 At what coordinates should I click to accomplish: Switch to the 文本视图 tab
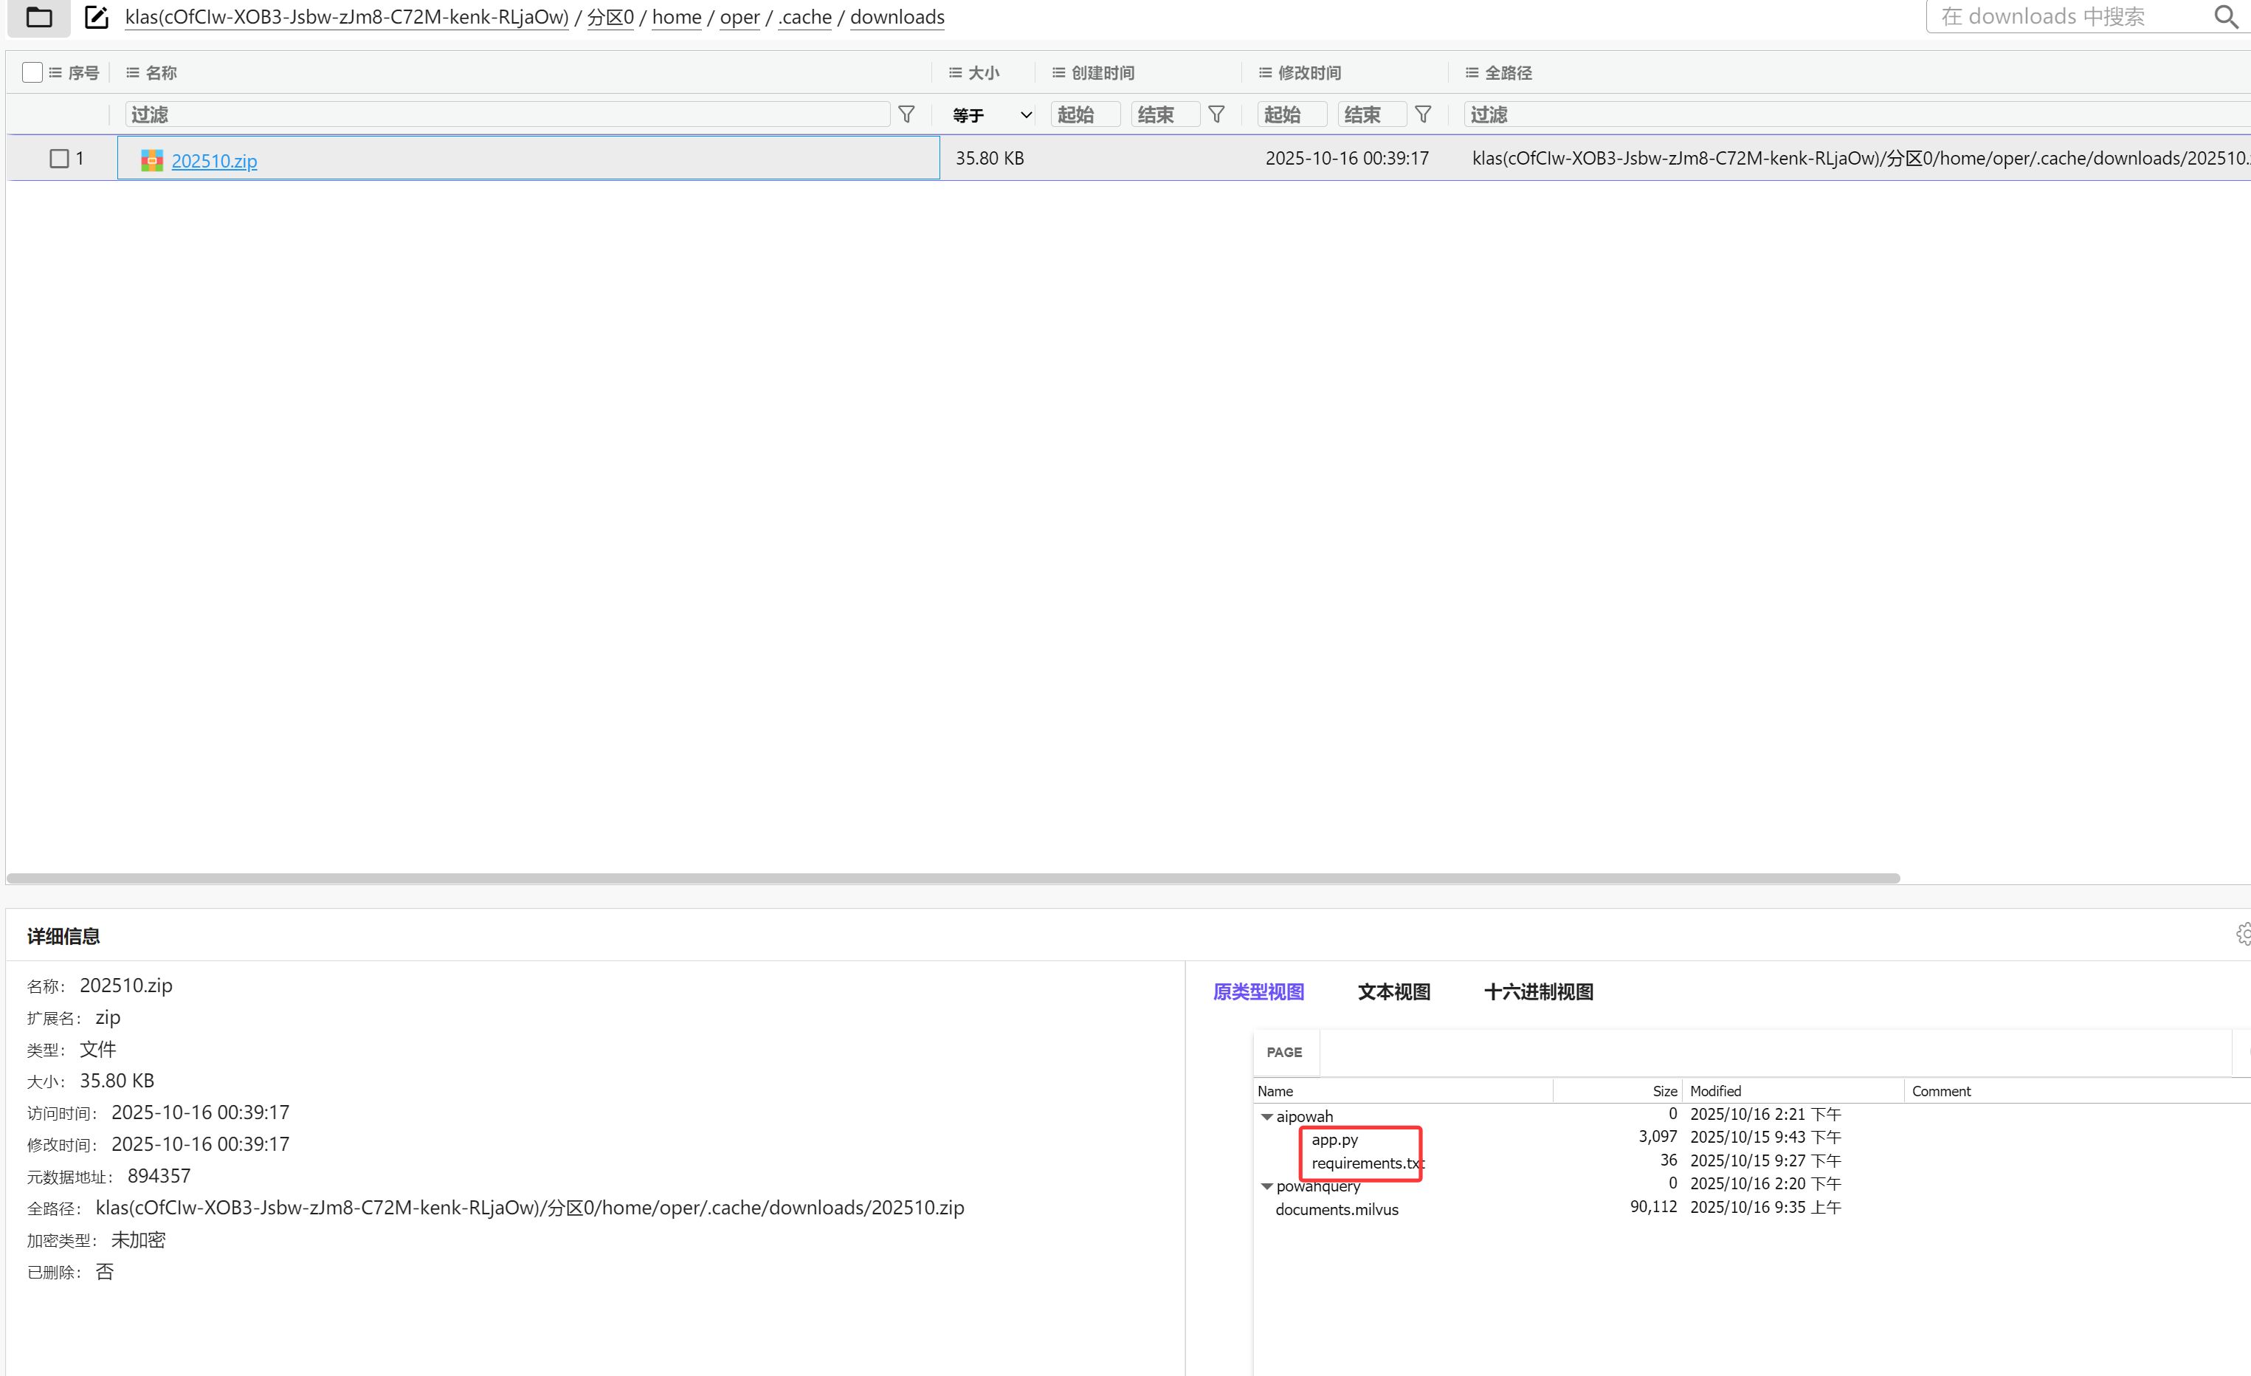point(1393,991)
